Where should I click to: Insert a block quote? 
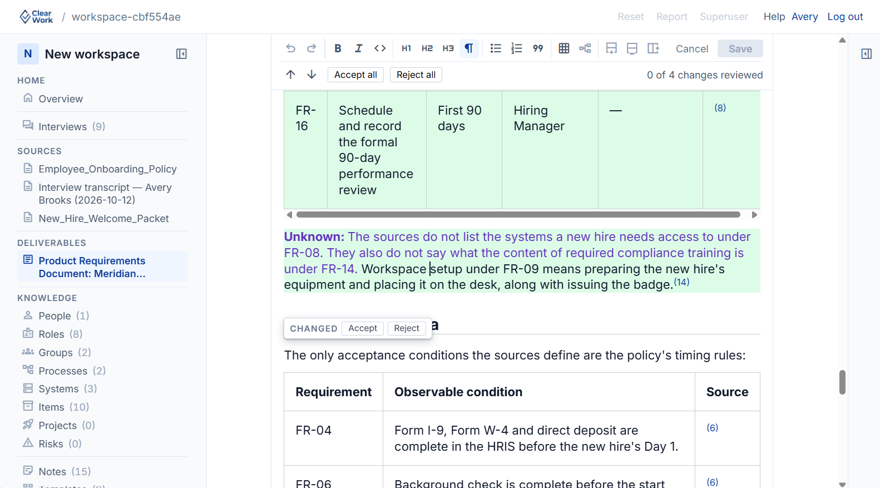point(538,48)
